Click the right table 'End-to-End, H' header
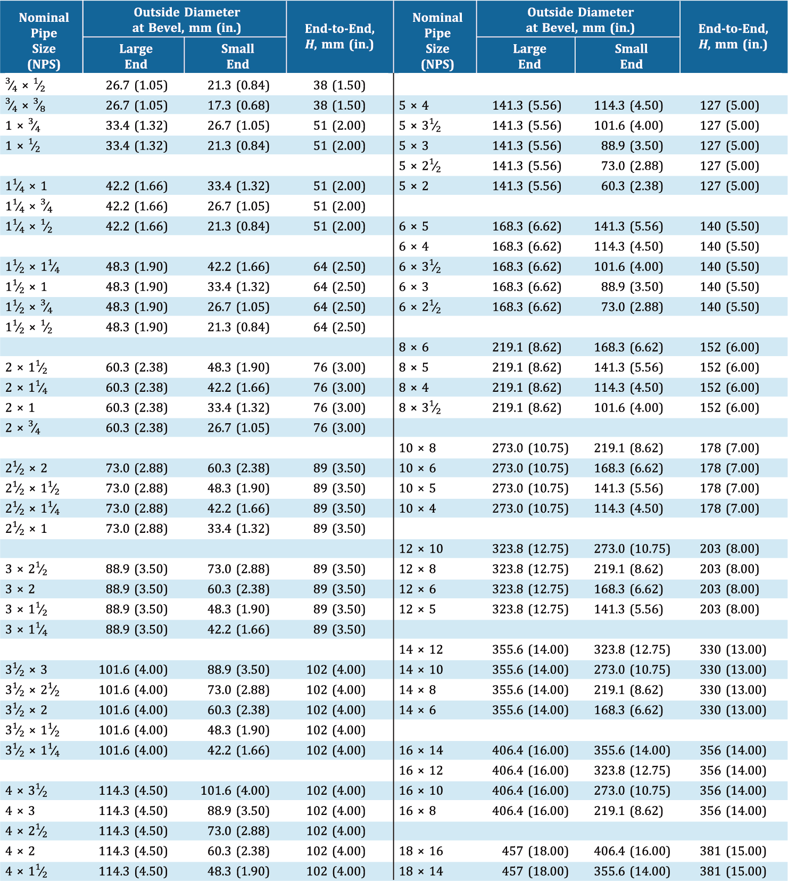 (x=733, y=36)
